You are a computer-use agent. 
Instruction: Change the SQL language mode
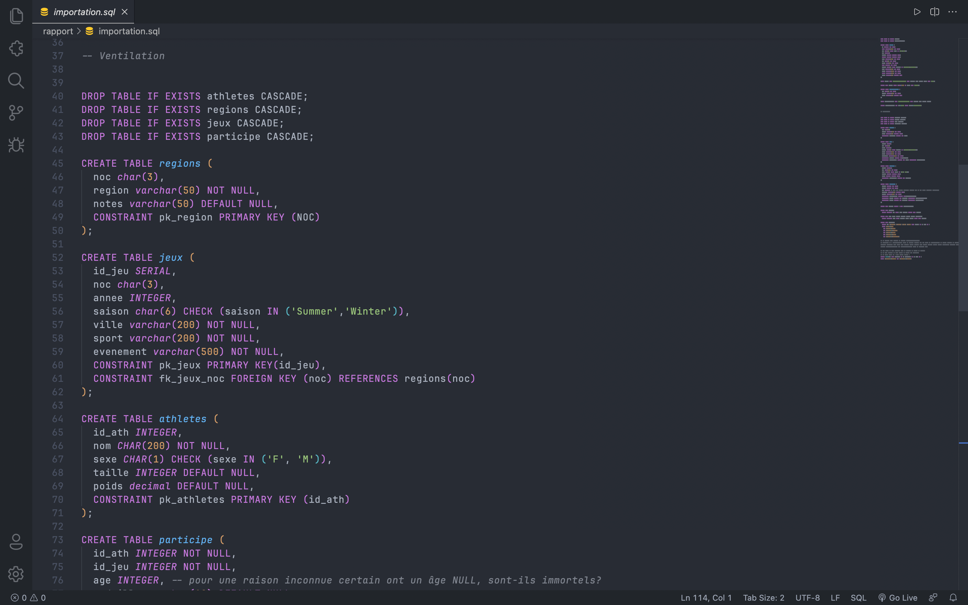(x=858, y=598)
